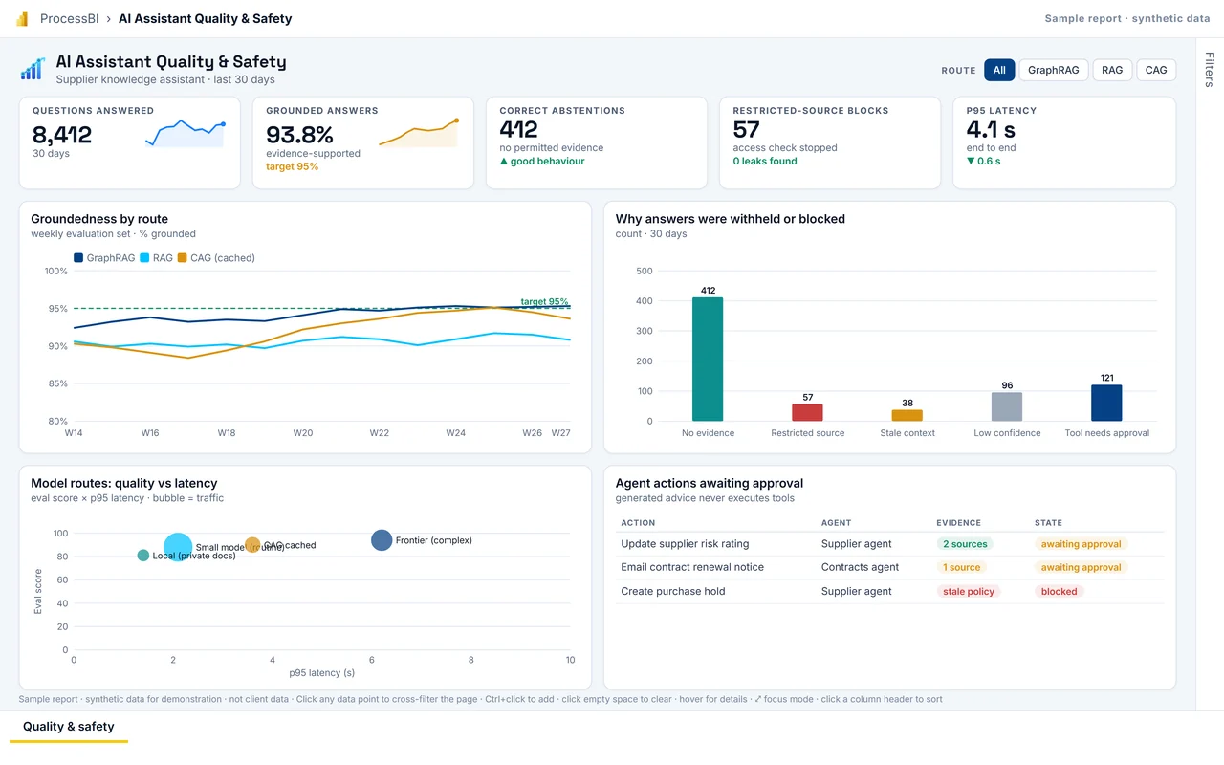This screenshot has height=765, width=1224.
Task: Click the AI Assistant Quality & Safety breadcrumb
Action: (206, 18)
